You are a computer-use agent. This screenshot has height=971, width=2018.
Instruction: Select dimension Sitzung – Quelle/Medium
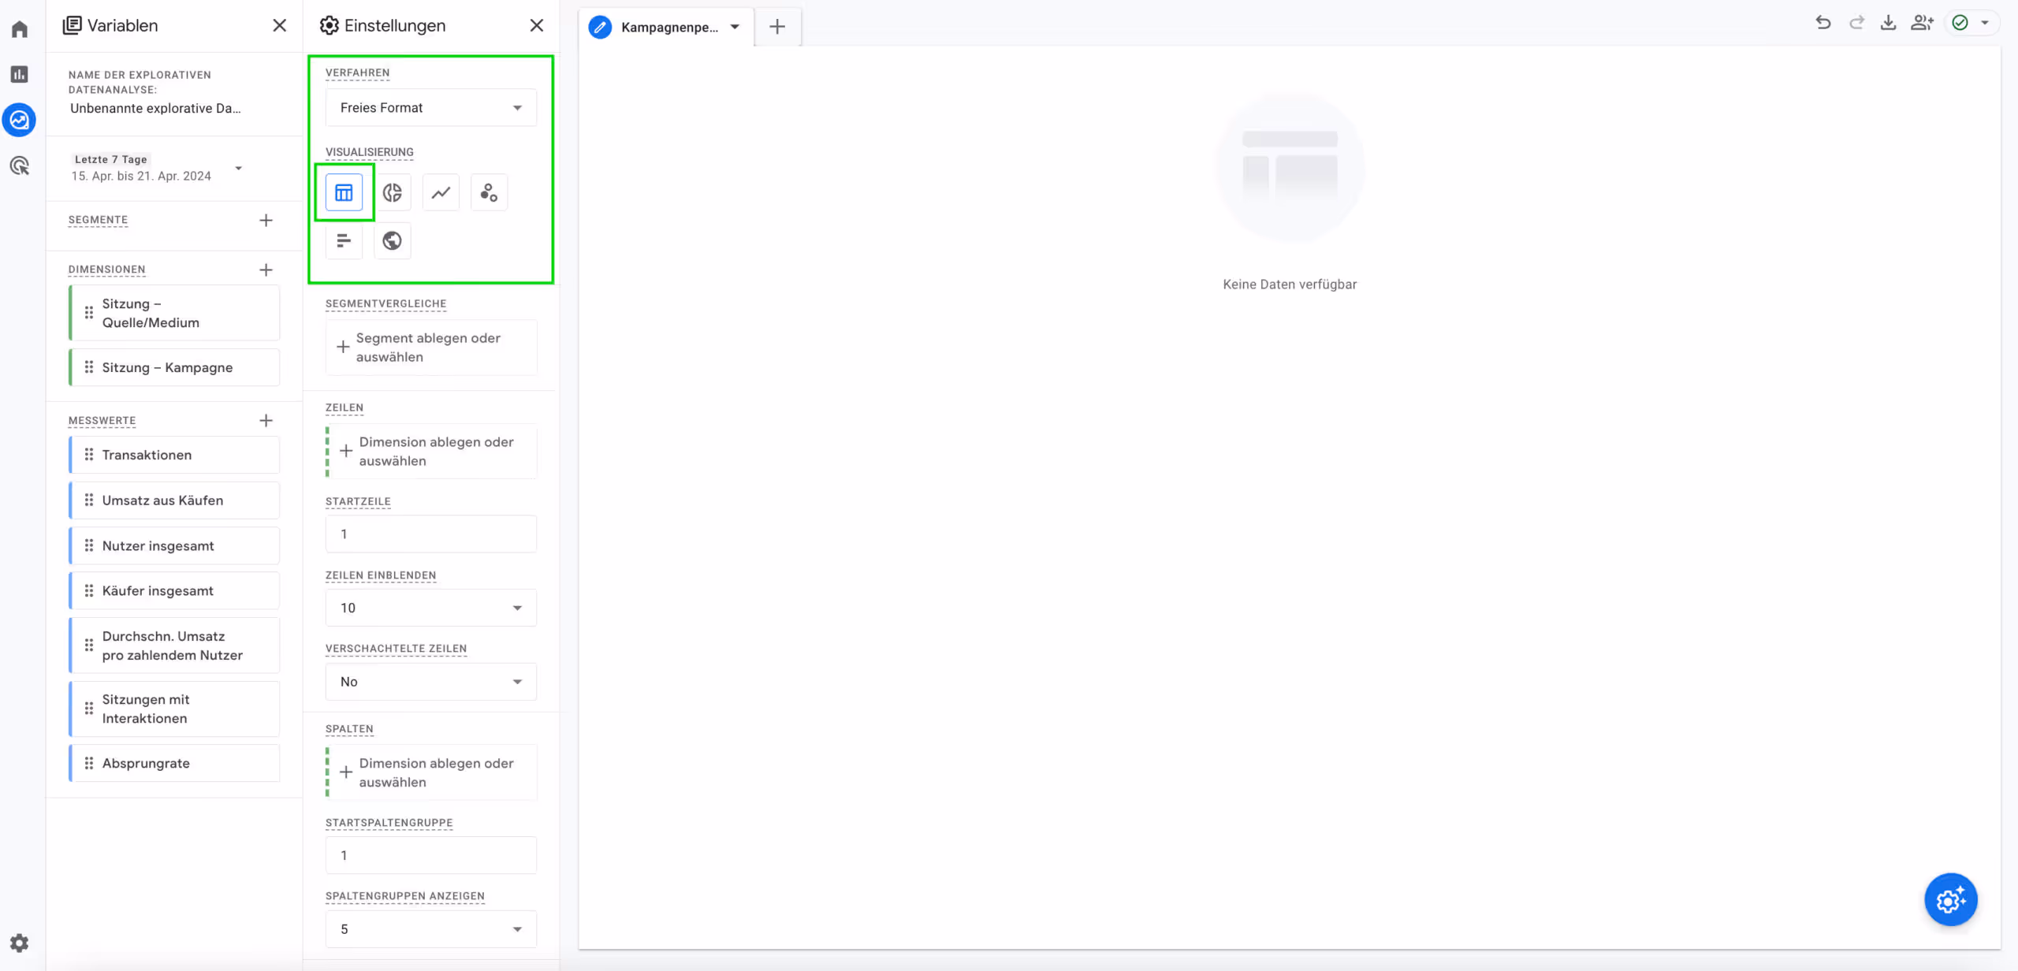point(174,313)
